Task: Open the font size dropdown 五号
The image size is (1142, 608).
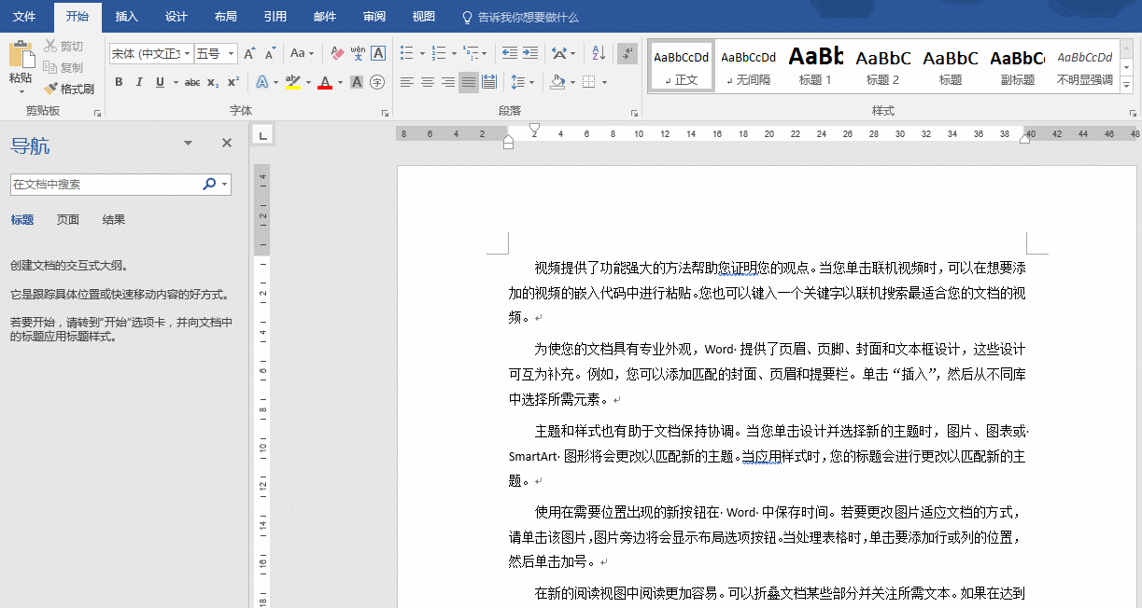Action: point(232,54)
